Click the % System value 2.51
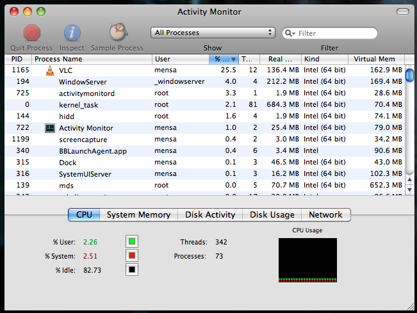Screen dimensions: 417x313 pyautogui.click(x=90, y=256)
